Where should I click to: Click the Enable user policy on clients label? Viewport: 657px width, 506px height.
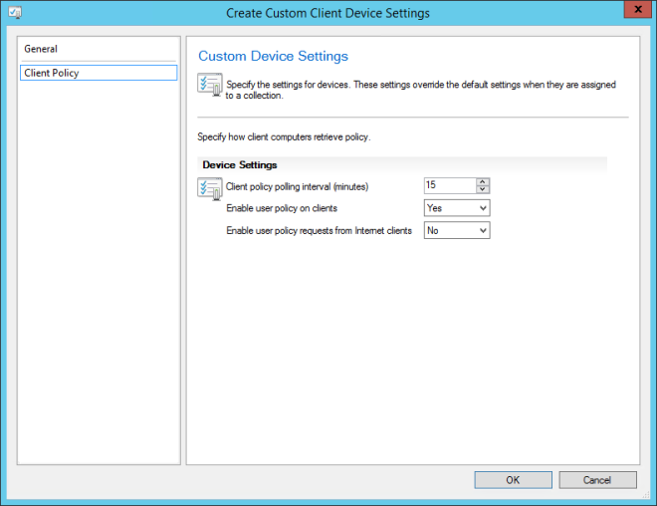point(282,208)
